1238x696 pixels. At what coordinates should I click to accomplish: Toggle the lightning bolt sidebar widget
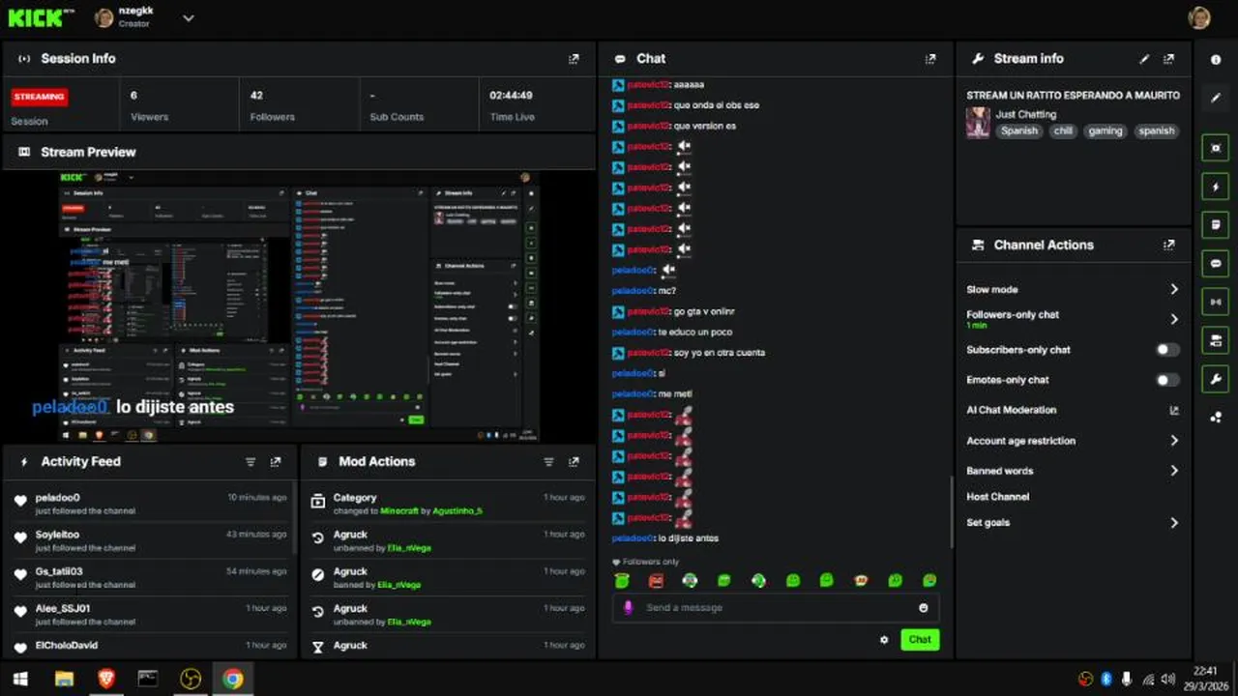(1216, 187)
